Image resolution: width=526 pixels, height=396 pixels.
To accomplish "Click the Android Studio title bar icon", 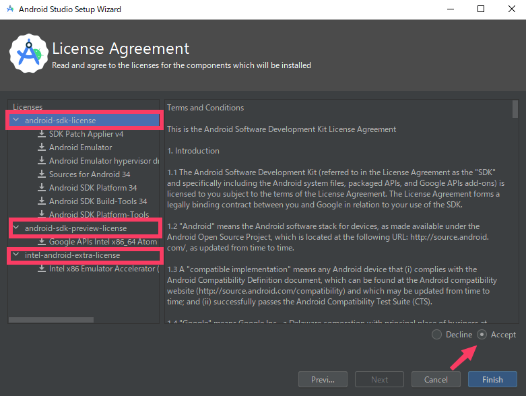I will [x=10, y=9].
